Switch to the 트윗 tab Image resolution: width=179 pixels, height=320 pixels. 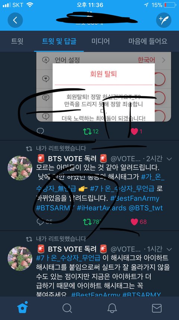click(x=17, y=41)
